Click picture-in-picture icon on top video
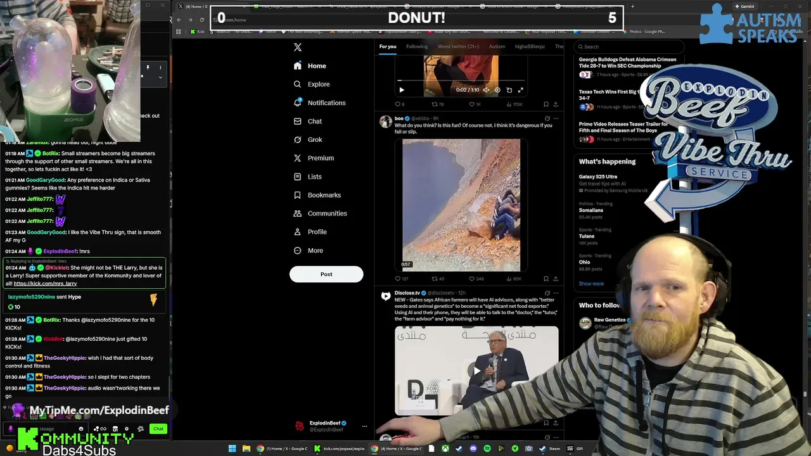The width and height of the screenshot is (811, 456). click(509, 90)
